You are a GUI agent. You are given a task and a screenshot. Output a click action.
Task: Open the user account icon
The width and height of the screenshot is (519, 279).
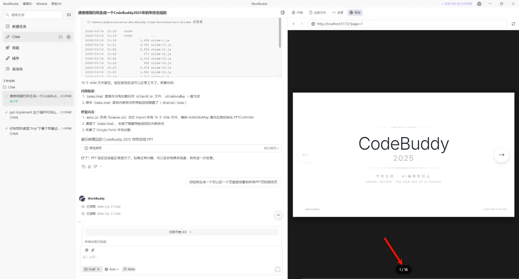pyautogui.click(x=479, y=4)
